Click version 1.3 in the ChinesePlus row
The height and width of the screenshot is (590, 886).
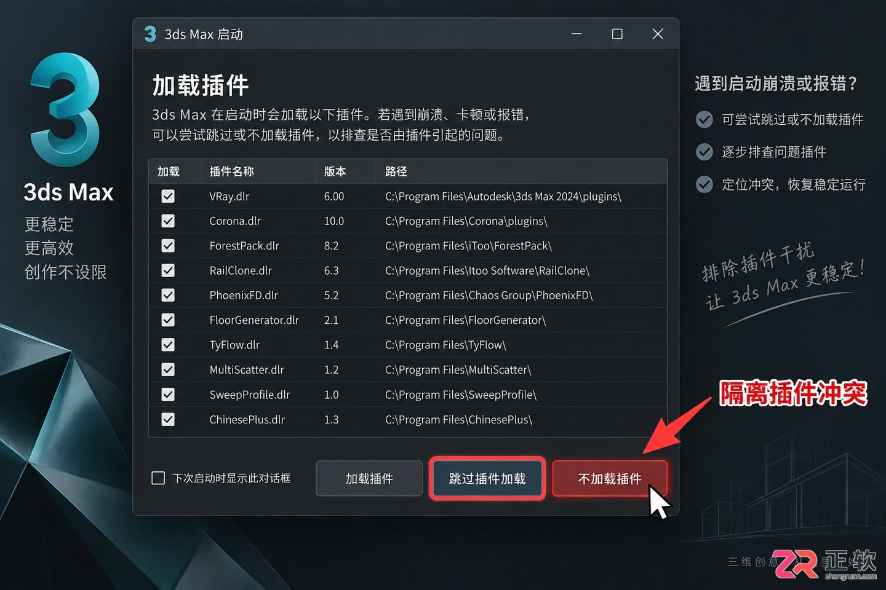[x=332, y=420]
